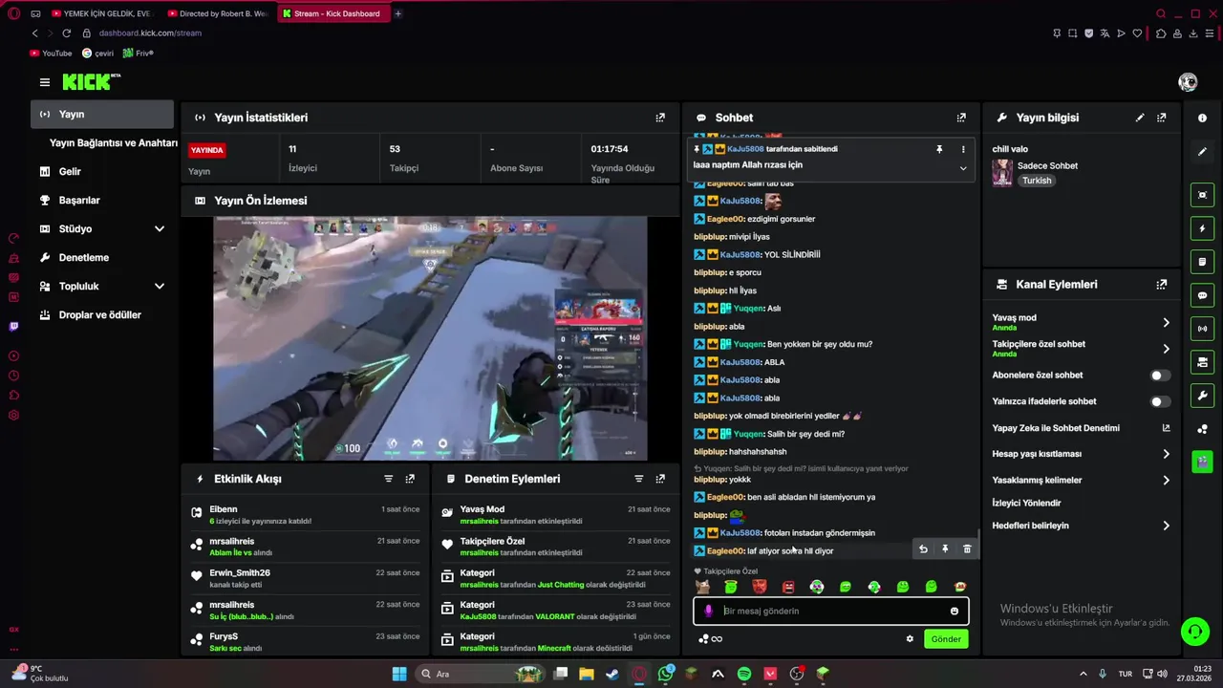The height and width of the screenshot is (688, 1223).
Task: Open the filter menu in Denetim Eylemleri
Action: pos(639,479)
